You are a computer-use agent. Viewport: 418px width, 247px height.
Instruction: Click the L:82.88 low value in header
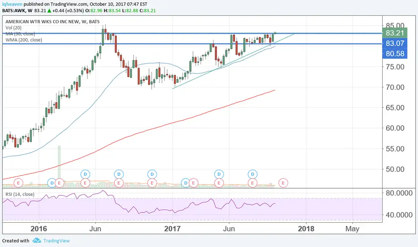pyautogui.click(x=131, y=11)
